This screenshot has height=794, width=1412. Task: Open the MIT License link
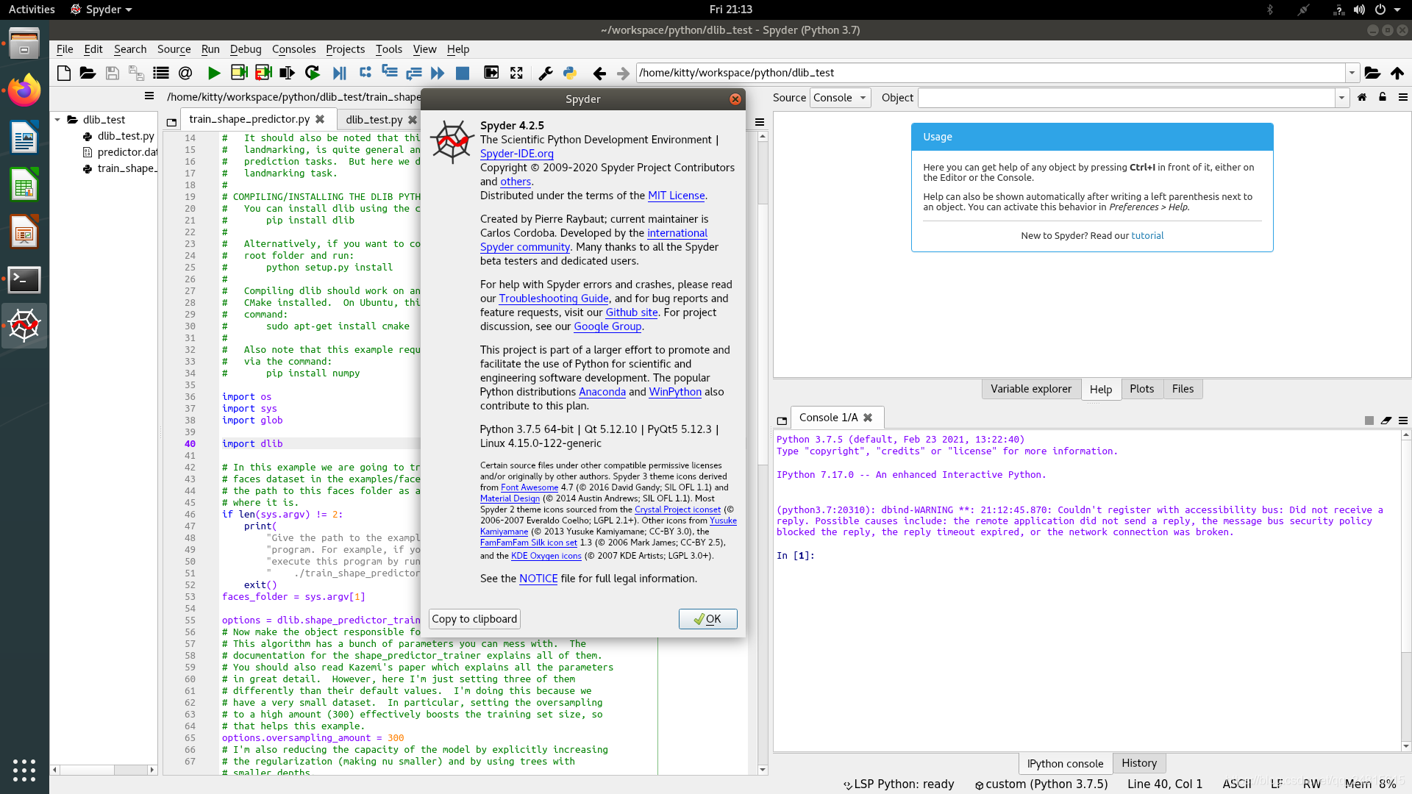point(676,196)
